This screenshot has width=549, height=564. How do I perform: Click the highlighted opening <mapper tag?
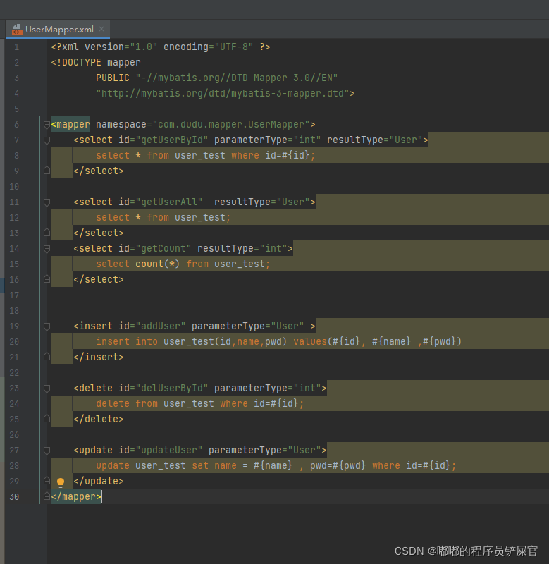tap(70, 125)
